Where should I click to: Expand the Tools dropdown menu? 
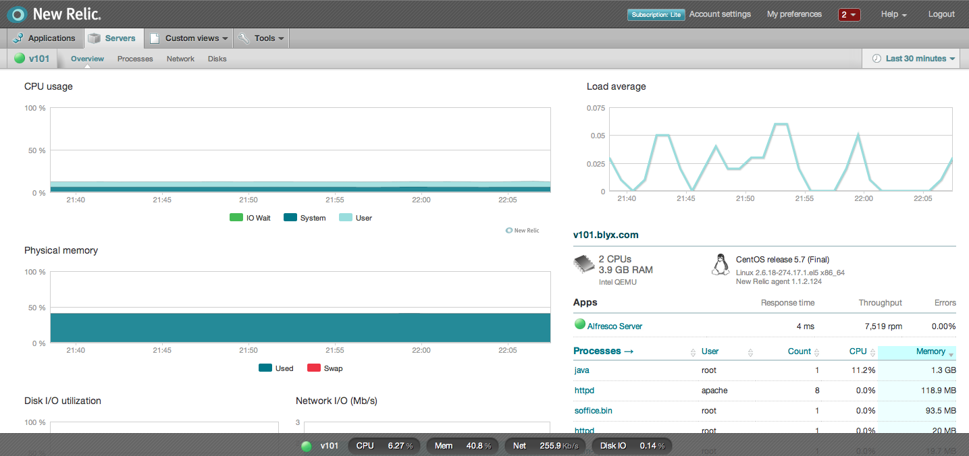pyautogui.click(x=261, y=38)
